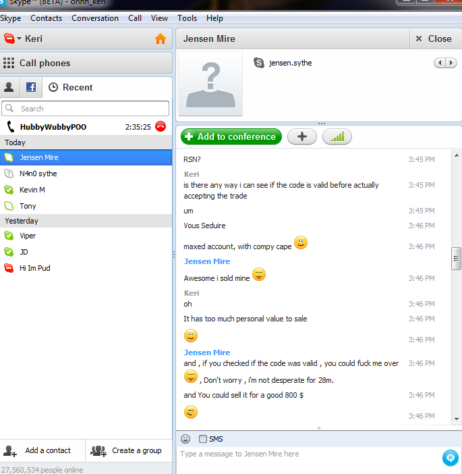462x474 pixels.
Task: Click the Add to conference button
Action: pos(231,136)
